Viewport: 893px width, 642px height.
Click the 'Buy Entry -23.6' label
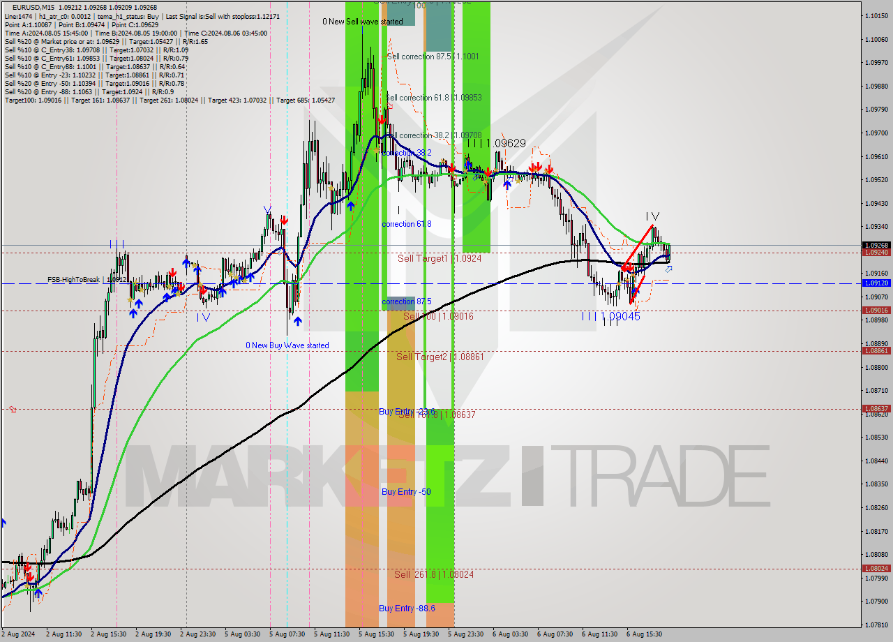click(407, 411)
